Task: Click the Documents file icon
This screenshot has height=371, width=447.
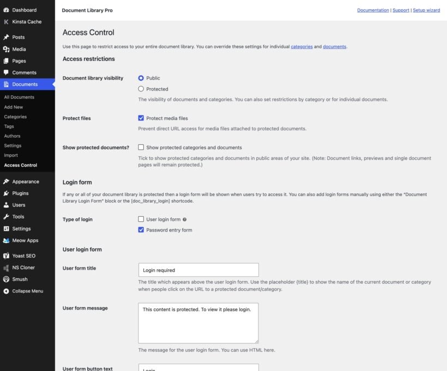Action: [7, 84]
